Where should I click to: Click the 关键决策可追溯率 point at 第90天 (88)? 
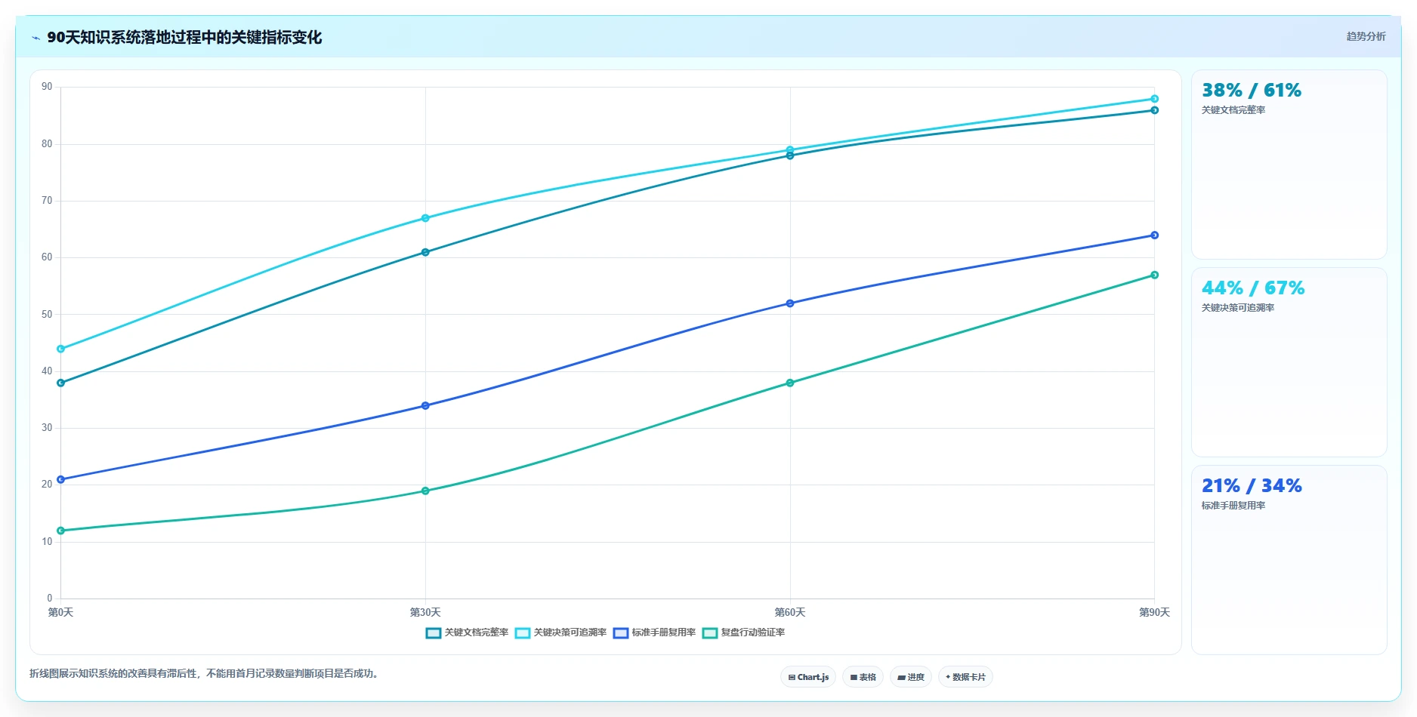[x=1154, y=99]
